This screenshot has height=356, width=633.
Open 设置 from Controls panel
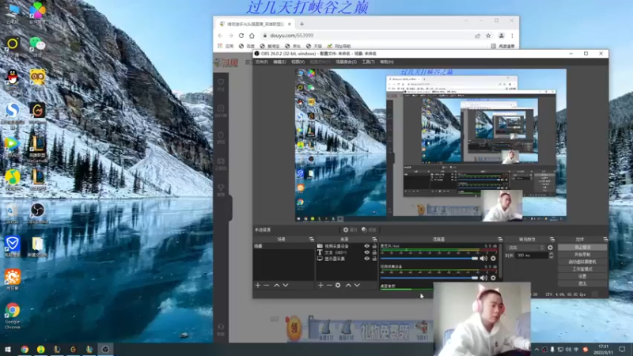[582, 276]
